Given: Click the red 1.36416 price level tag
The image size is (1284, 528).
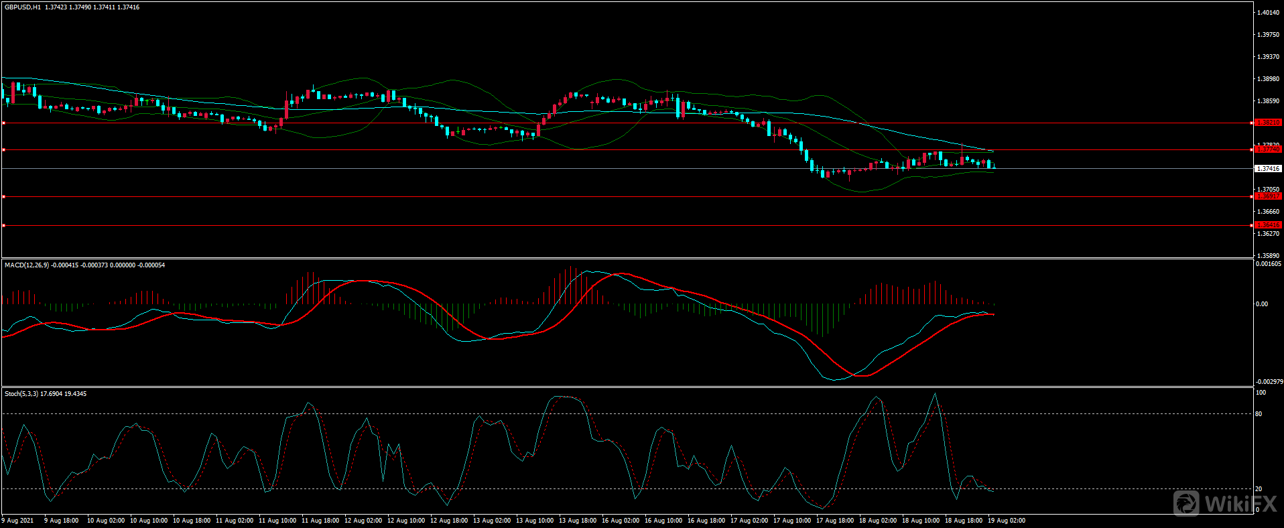Looking at the screenshot, I should point(1268,225).
